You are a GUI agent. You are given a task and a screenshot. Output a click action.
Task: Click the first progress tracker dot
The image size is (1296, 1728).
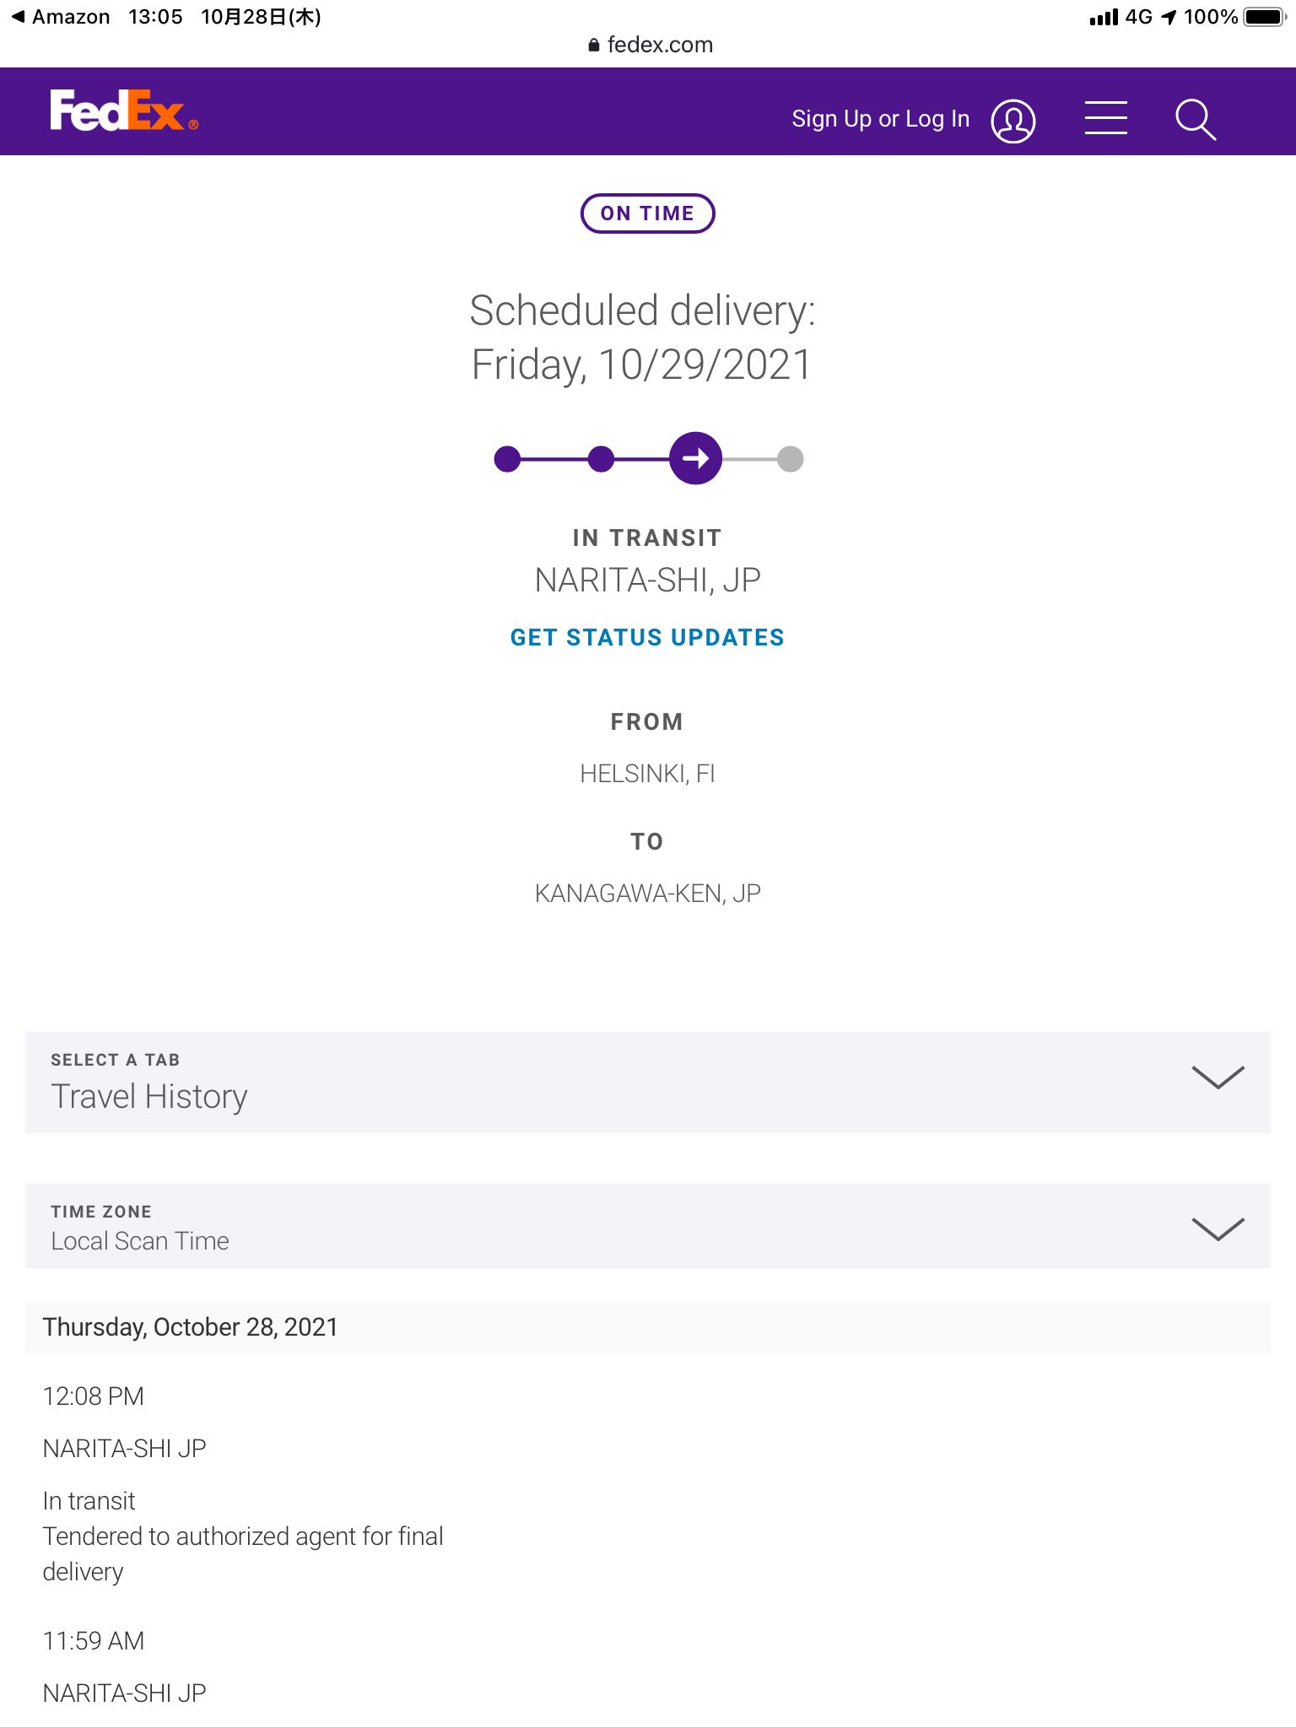507,459
